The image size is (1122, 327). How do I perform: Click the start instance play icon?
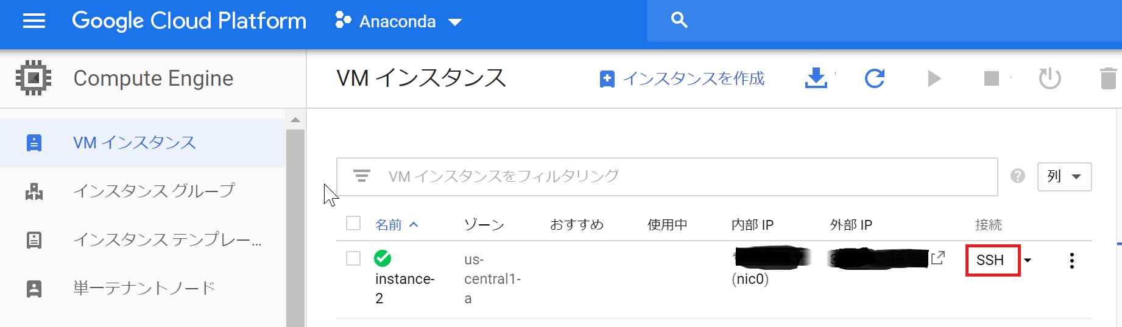[934, 78]
